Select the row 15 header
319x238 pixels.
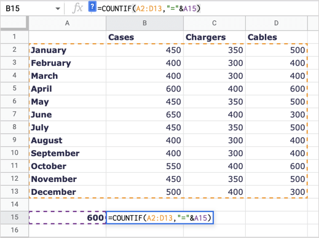(x=14, y=217)
